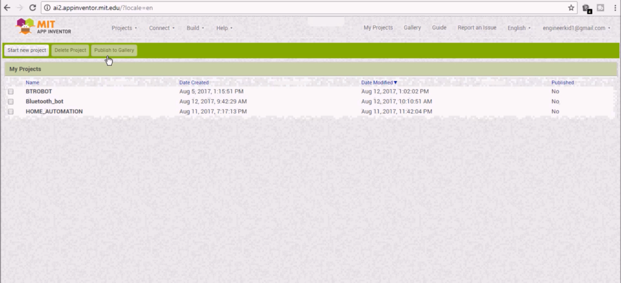621x283 pixels.
Task: Open the Connect dropdown menu
Action: pos(161,28)
